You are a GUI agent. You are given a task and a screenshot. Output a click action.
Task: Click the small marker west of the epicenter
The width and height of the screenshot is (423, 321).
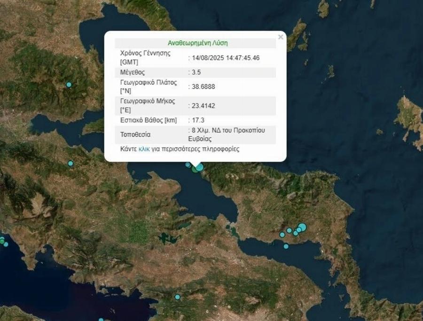pos(188,165)
